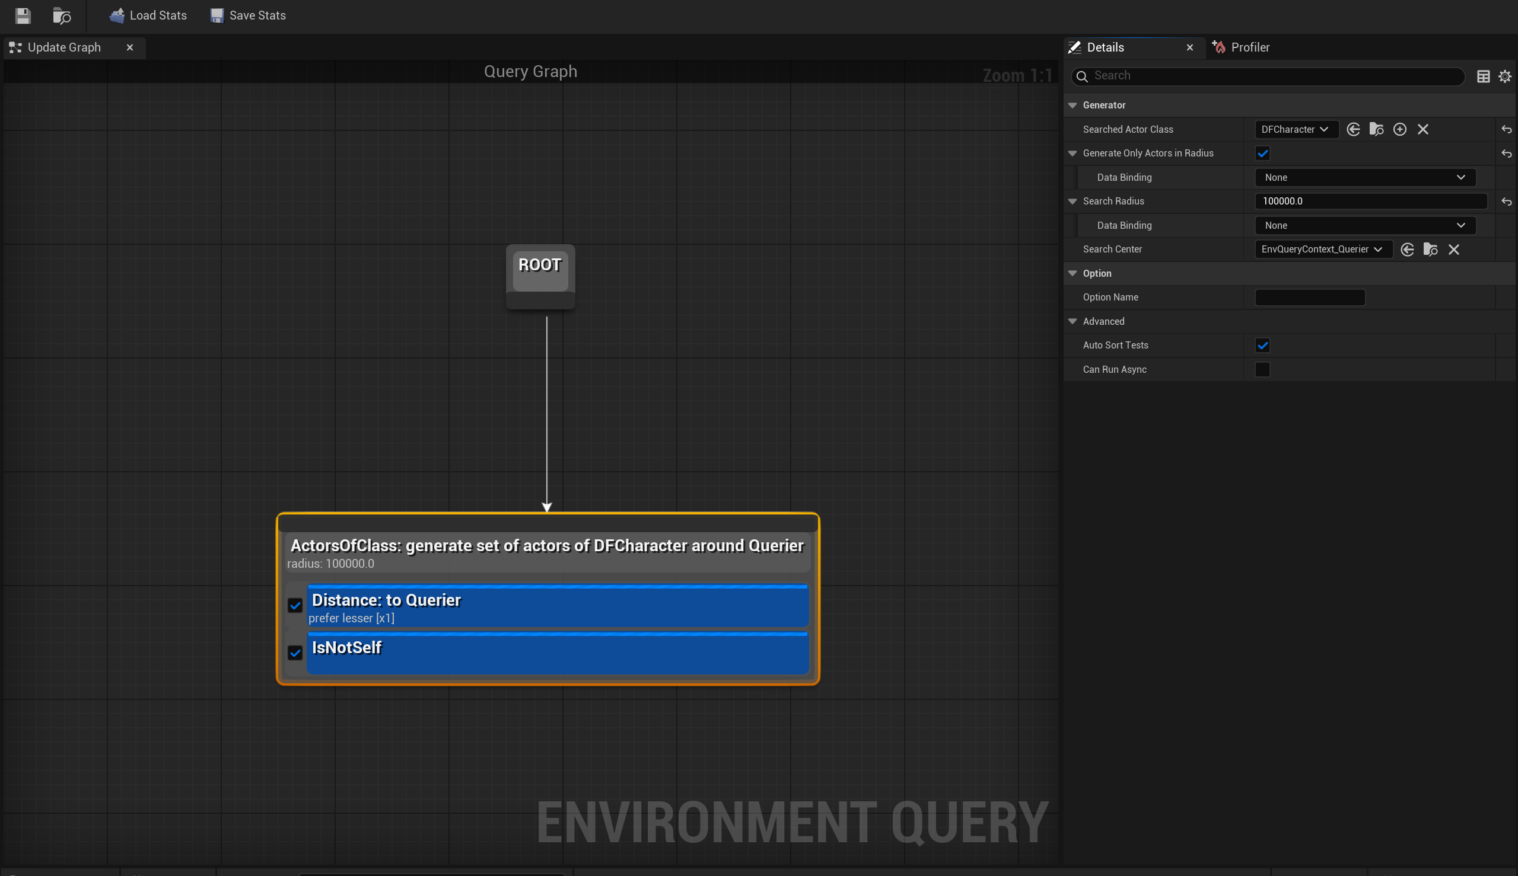Use selected asset for Searched Actor Class
1518x876 pixels.
pos(1353,129)
